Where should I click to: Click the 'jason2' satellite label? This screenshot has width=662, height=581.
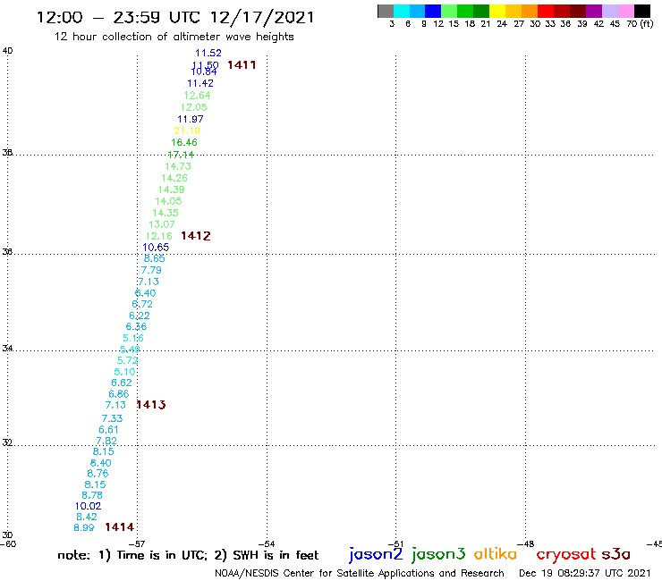coord(376,554)
